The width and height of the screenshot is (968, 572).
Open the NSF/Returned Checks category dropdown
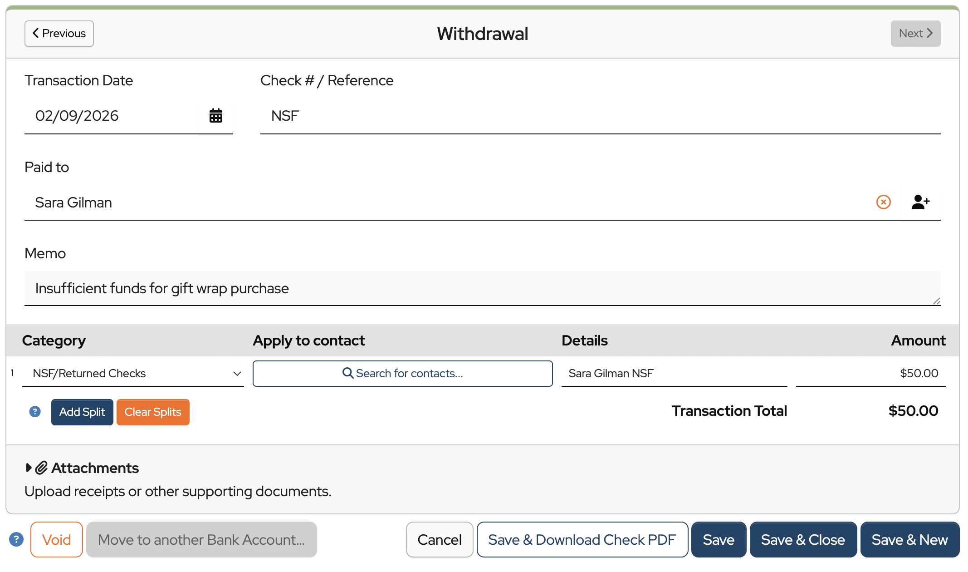tap(133, 373)
